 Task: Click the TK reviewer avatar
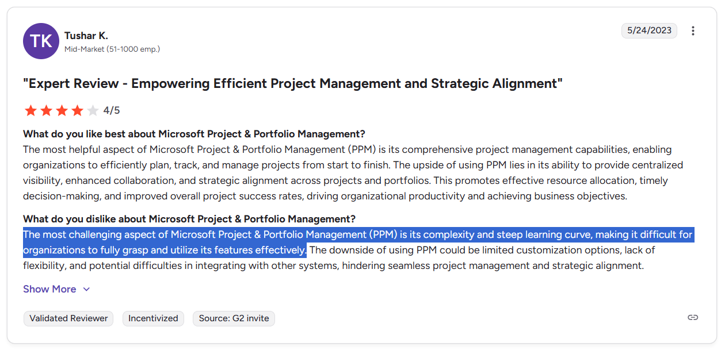(41, 41)
